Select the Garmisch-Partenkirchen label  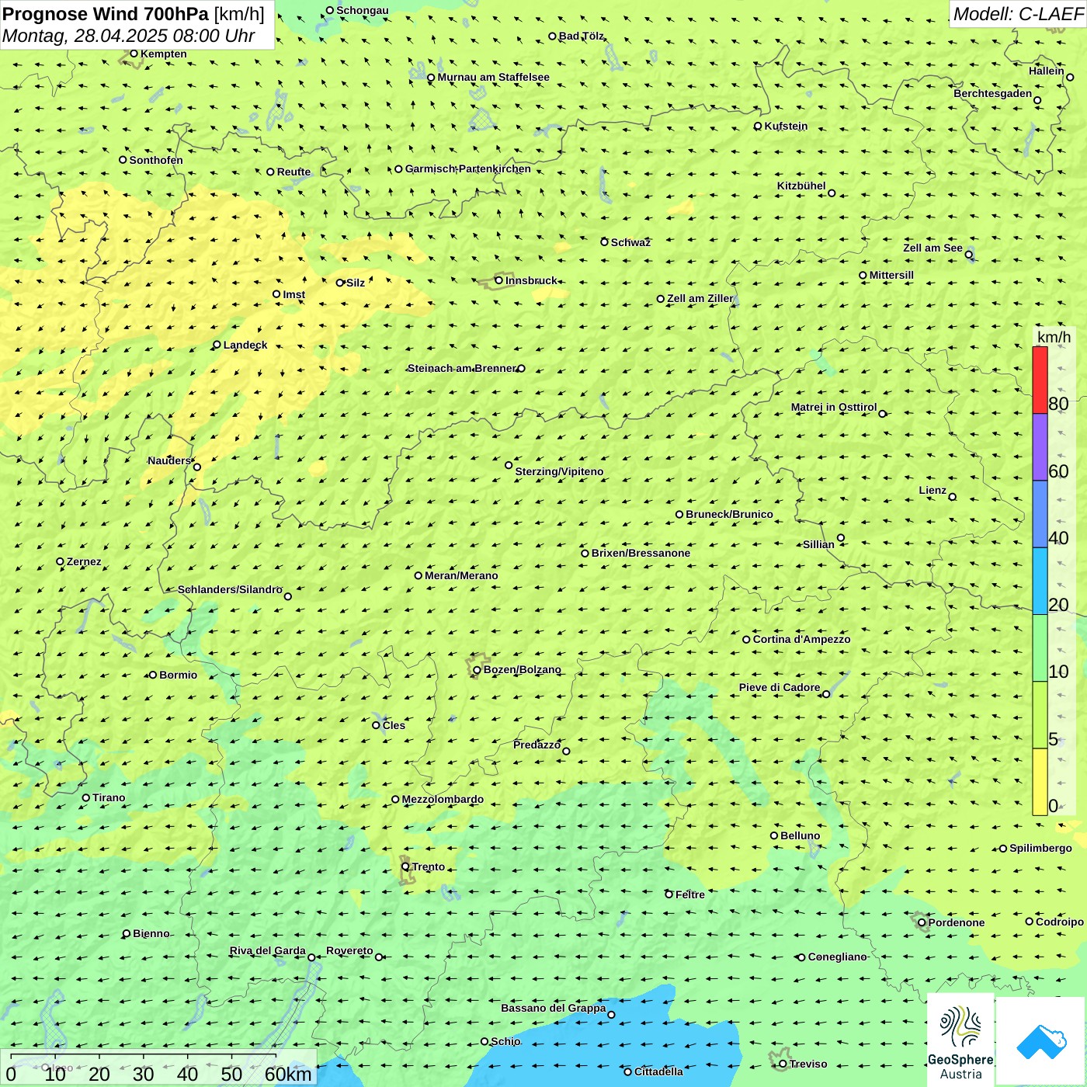(x=468, y=168)
